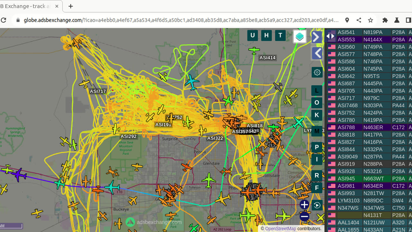Reload the page with the browser refresh icon
Image resolution: width=412 pixels, height=232 pixels.
[x=4, y=20]
